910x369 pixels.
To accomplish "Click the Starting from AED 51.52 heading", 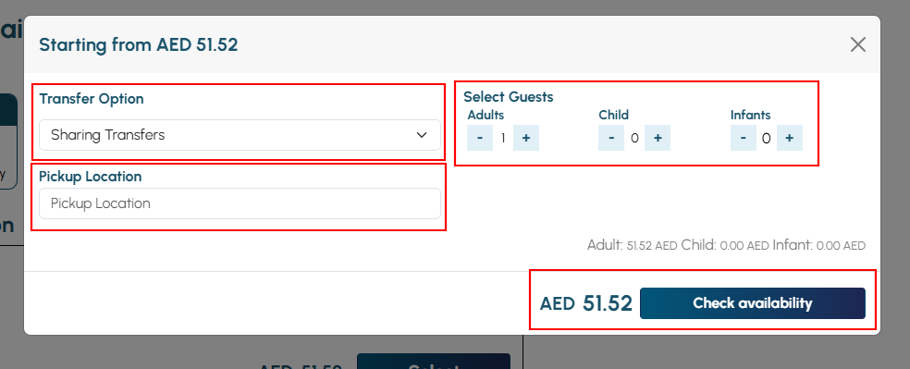I will 139,44.
